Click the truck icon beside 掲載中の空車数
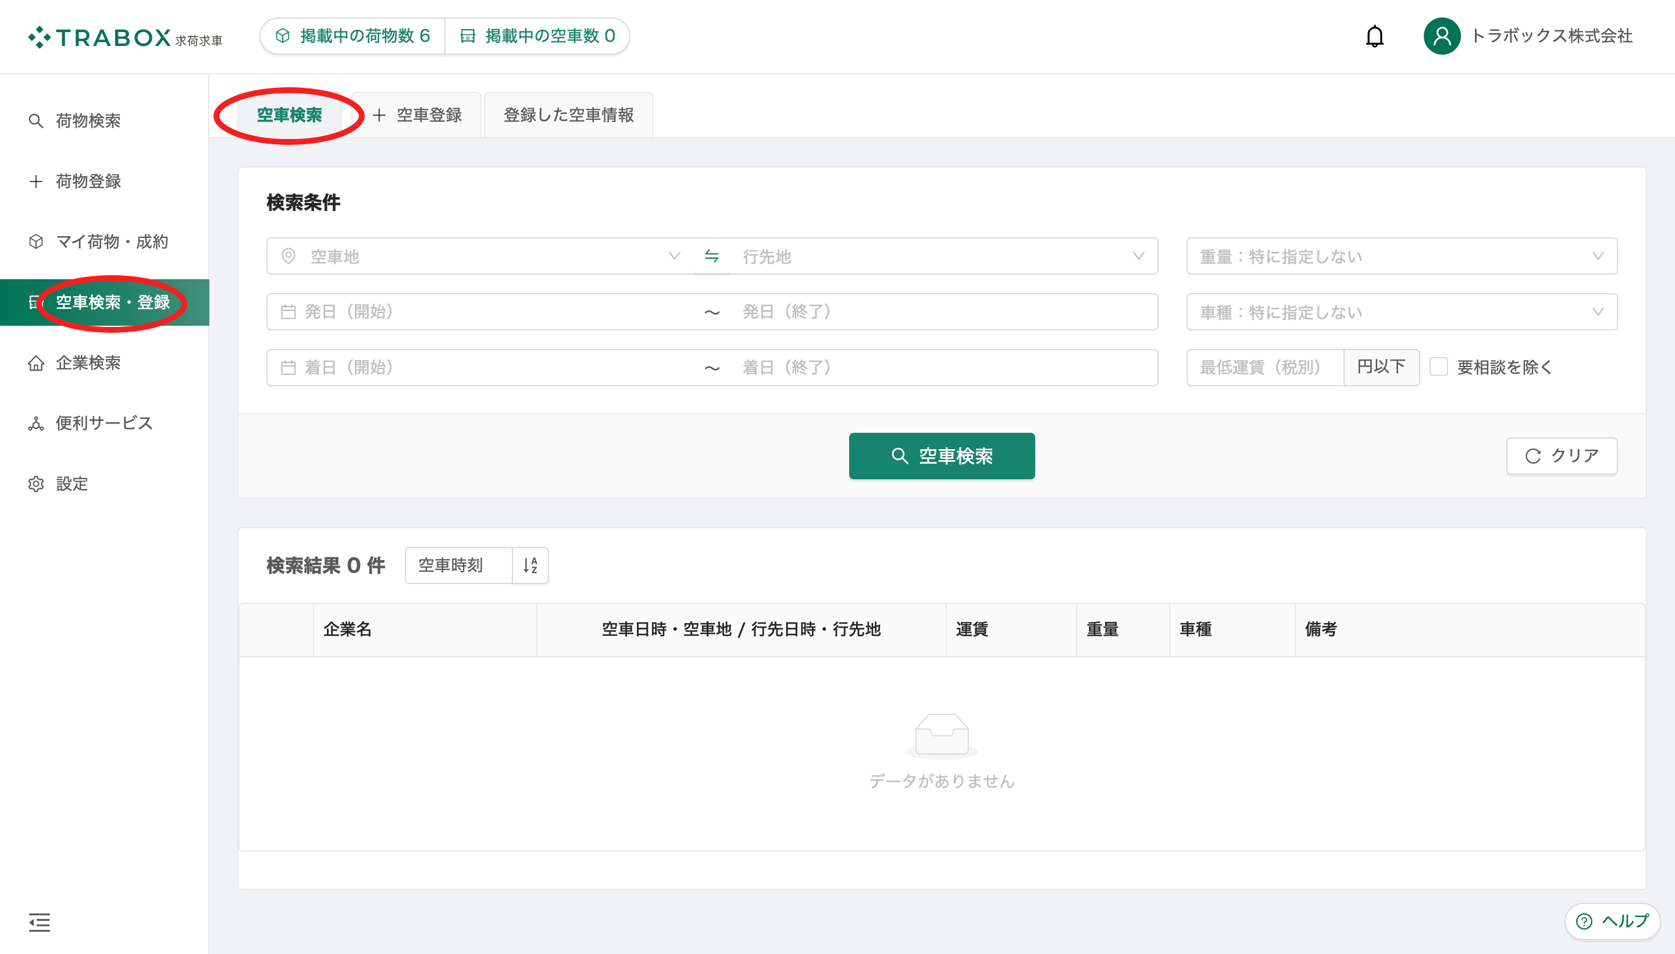1675x954 pixels. pos(467,35)
